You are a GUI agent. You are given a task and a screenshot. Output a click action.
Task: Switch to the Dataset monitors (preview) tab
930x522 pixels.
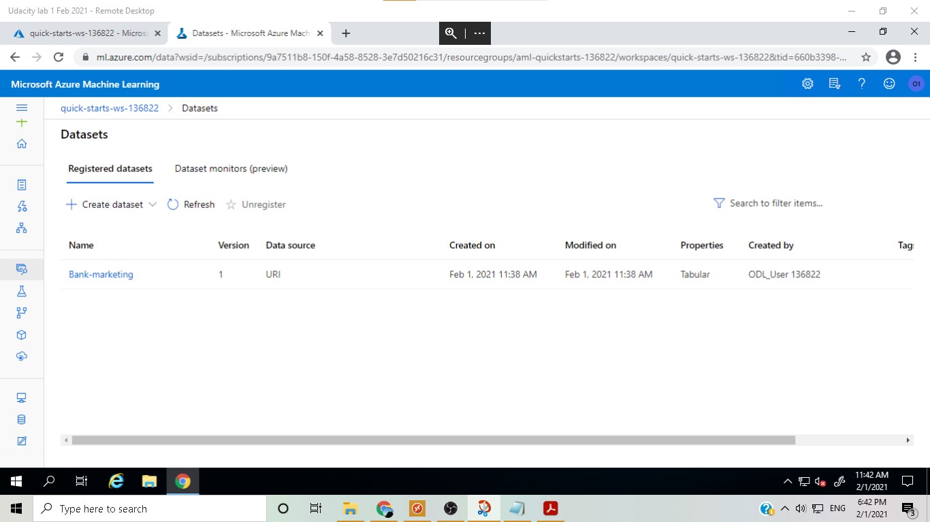pyautogui.click(x=231, y=169)
